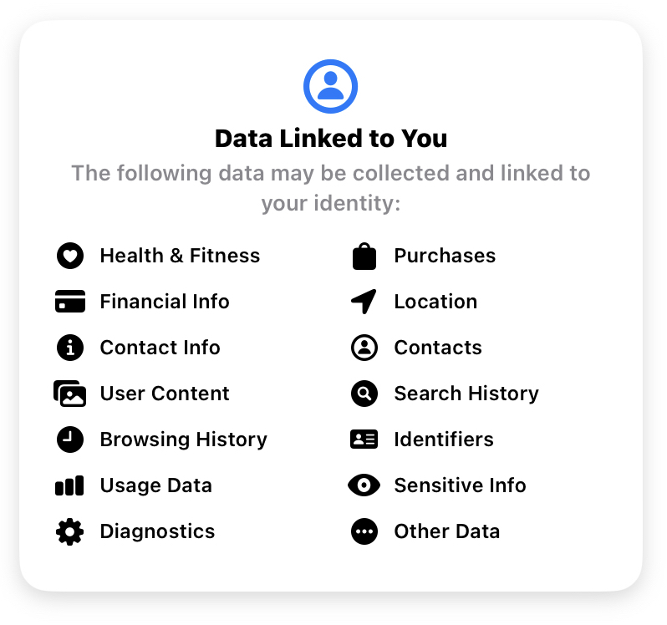
Task: Select the Location arrow icon
Action: coord(364,302)
